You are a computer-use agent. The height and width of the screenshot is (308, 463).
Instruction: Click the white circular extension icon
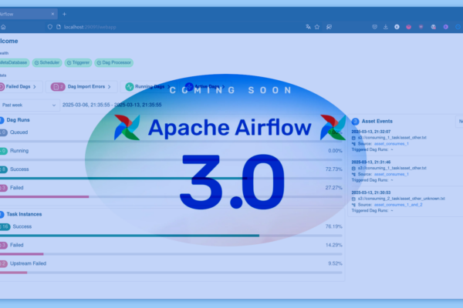coord(397,27)
